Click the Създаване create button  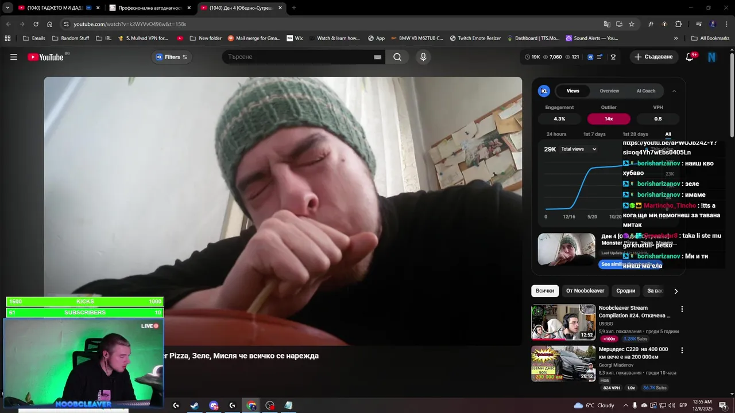[x=653, y=57]
